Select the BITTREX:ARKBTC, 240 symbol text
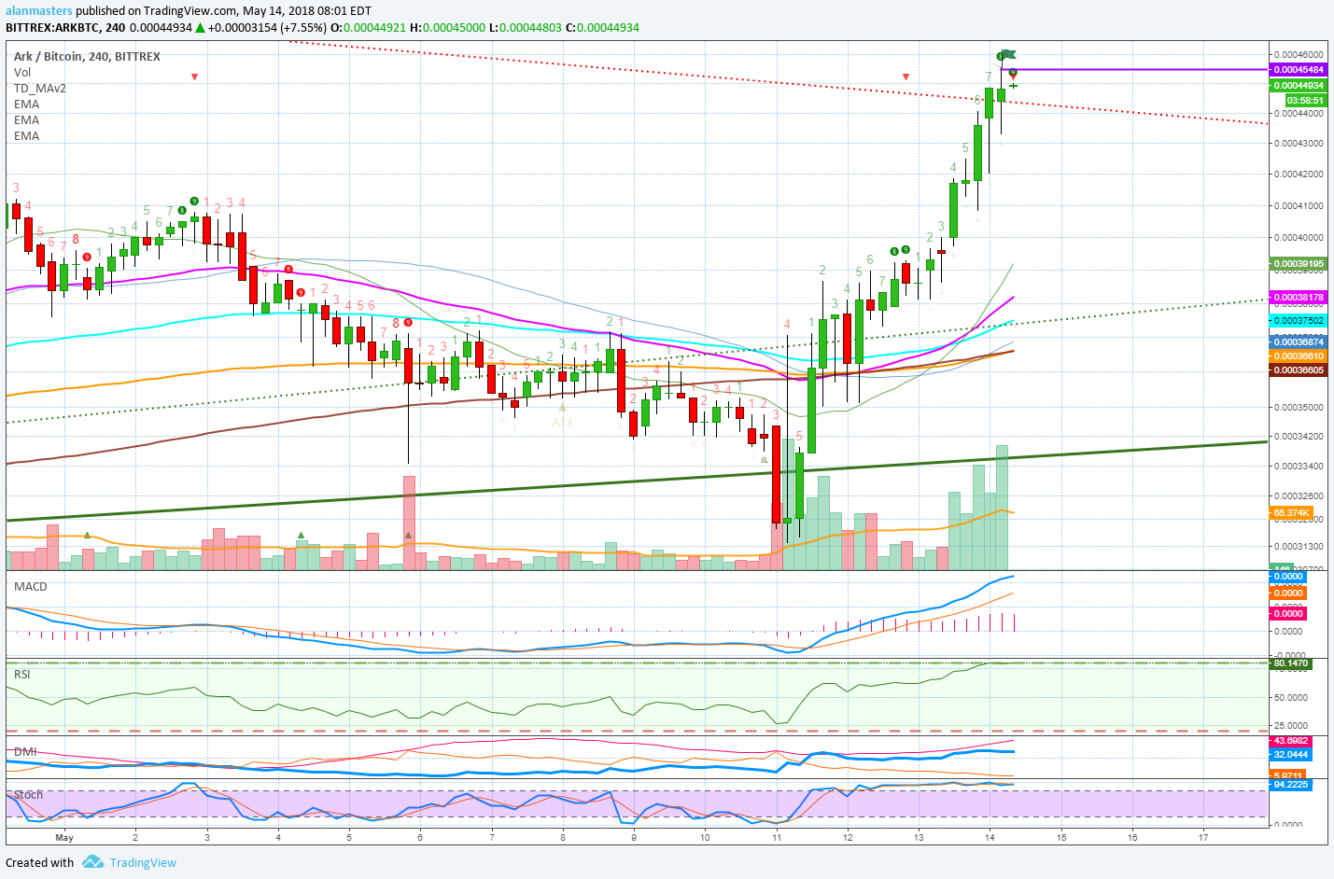1334x879 pixels. pyautogui.click(x=65, y=27)
